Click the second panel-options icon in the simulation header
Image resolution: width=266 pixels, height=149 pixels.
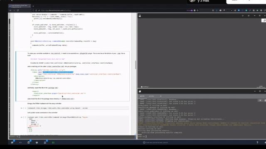click(249, 16)
